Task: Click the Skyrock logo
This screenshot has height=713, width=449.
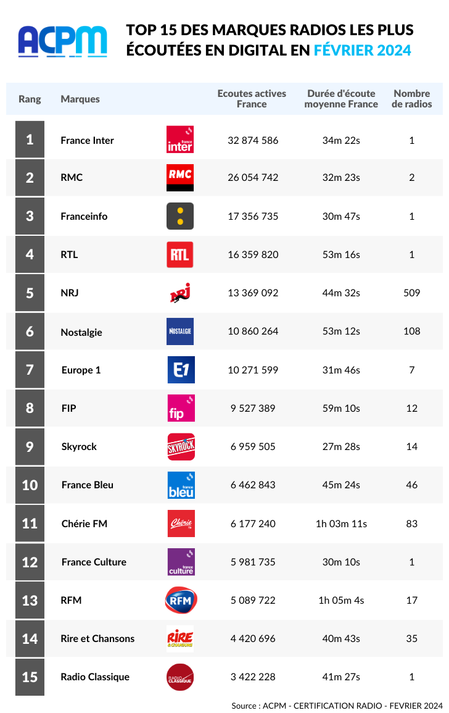Action: pyautogui.click(x=181, y=446)
